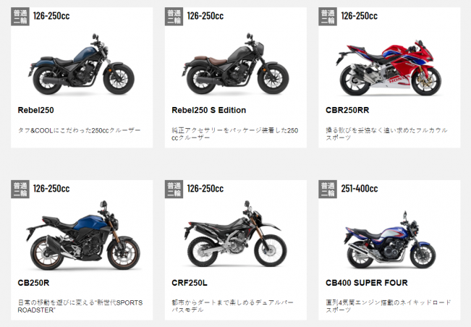
Task: Click the 普通二輪 badge on CBR250RR card
Action: [328, 17]
